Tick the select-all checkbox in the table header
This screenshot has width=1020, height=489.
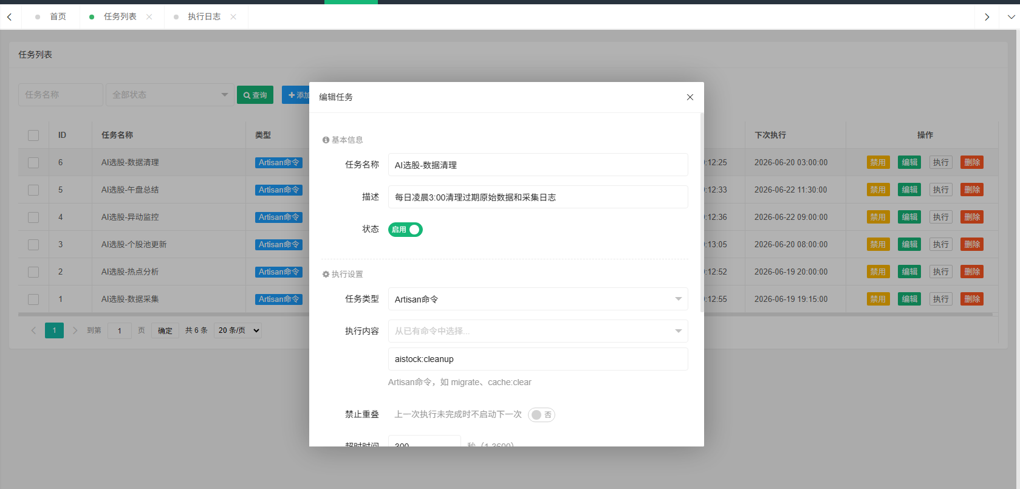tap(33, 135)
